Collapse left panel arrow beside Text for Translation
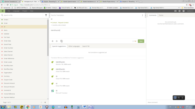The image size is (195, 109). [x=49, y=15]
